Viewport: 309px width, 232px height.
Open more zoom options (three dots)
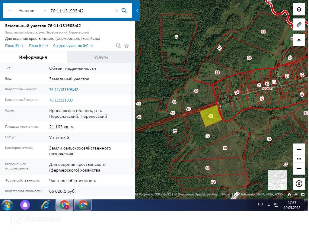click(x=299, y=159)
